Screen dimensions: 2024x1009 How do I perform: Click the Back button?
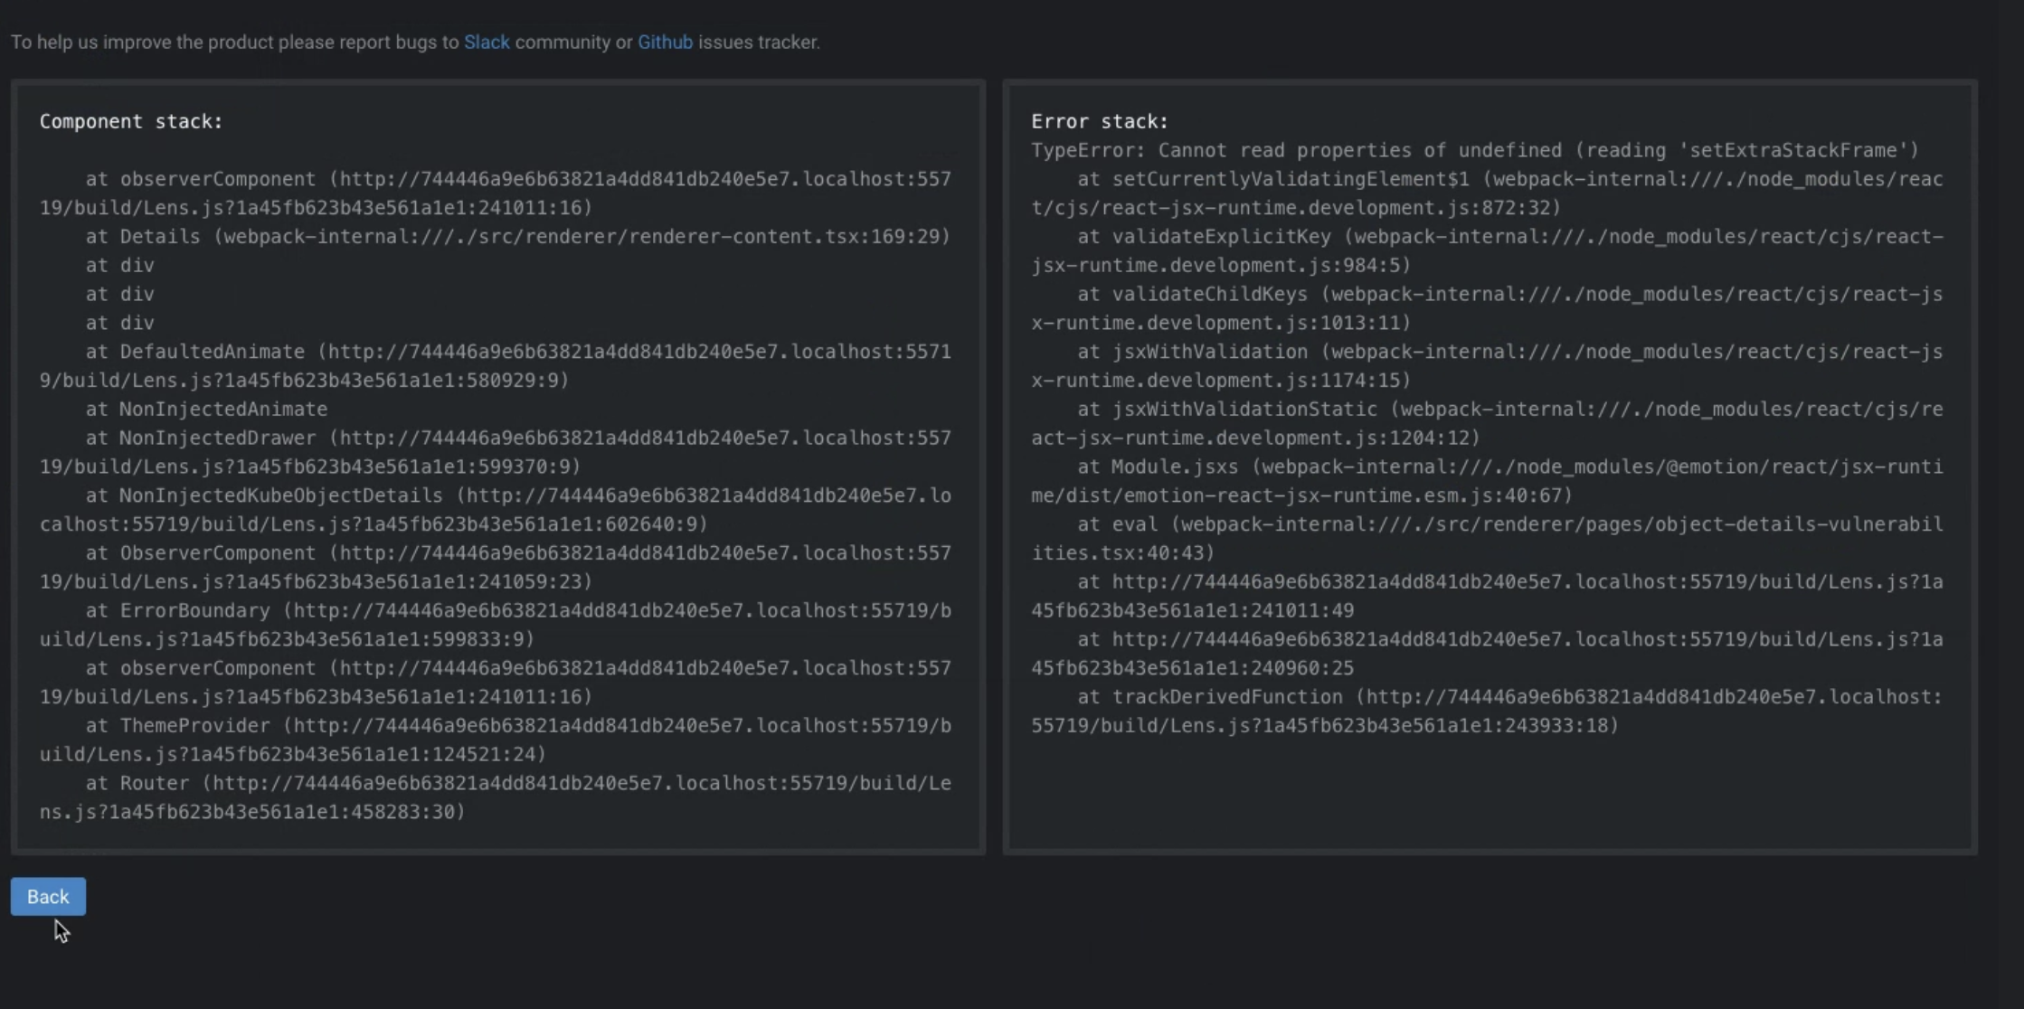click(48, 896)
